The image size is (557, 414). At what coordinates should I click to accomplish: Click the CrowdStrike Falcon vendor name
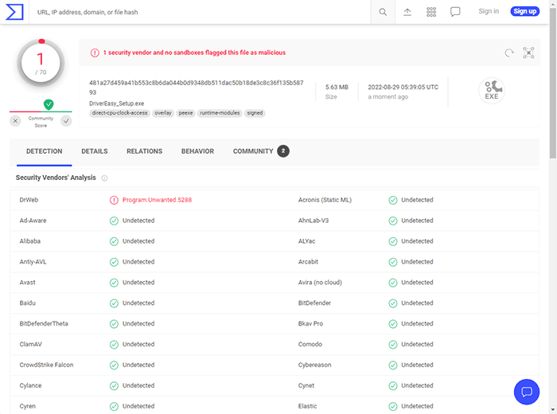(46, 365)
